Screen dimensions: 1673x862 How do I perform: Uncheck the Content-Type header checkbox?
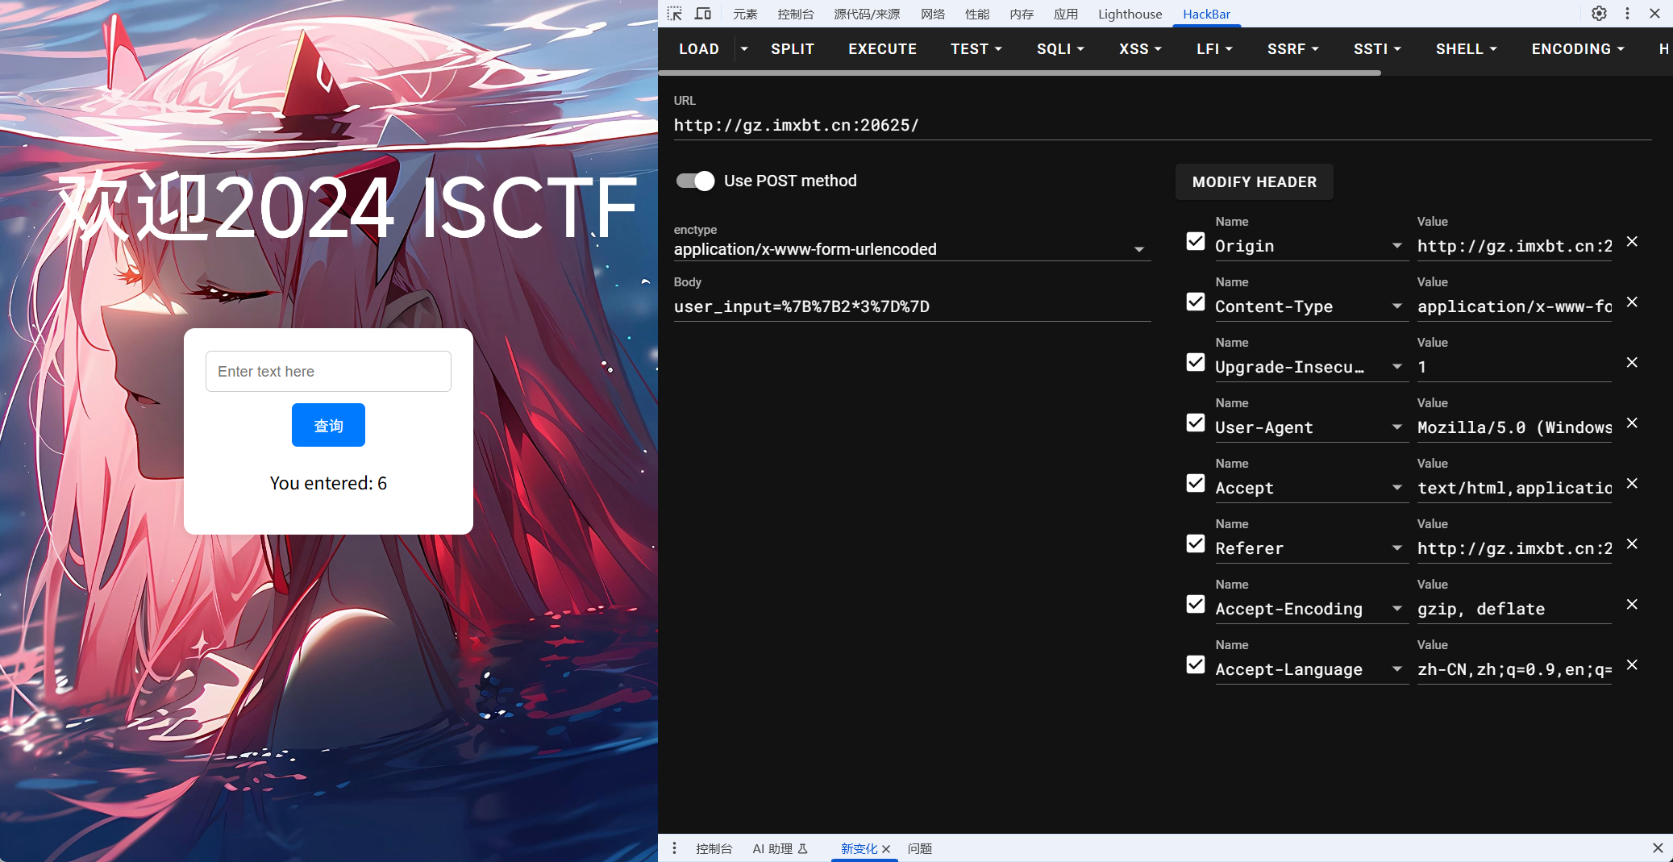click(x=1196, y=302)
